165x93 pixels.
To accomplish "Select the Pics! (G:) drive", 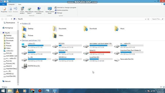I will pyautogui.click(x=36, y=52).
